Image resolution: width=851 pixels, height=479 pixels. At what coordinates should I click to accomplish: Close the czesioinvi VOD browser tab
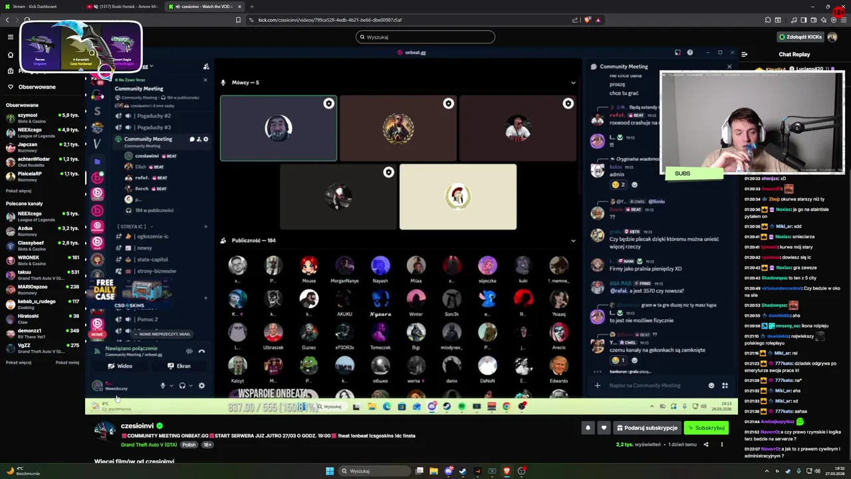tap(241, 7)
